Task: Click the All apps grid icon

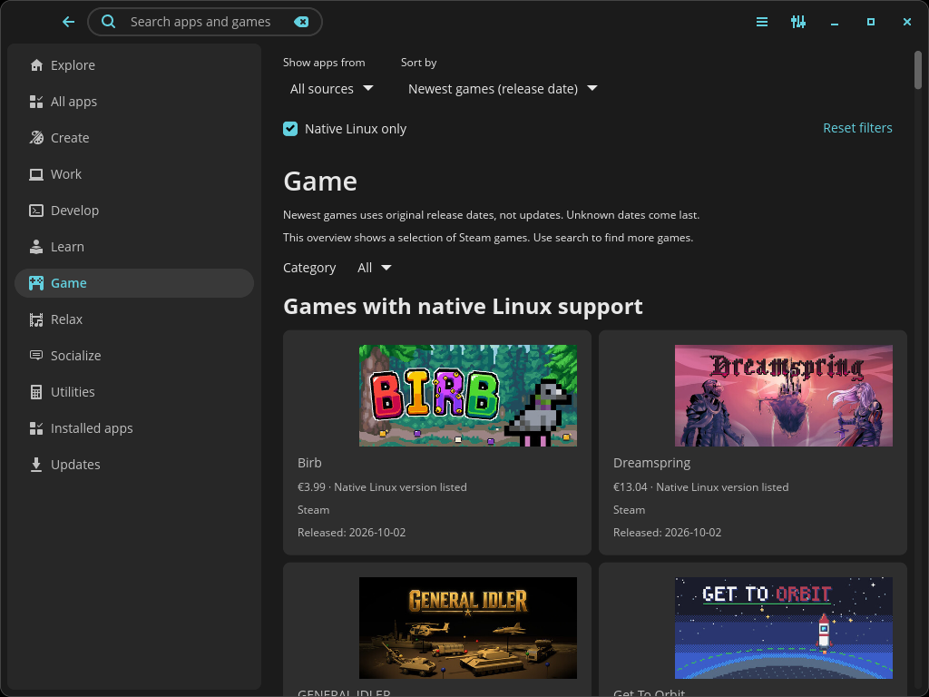Action: (36, 102)
